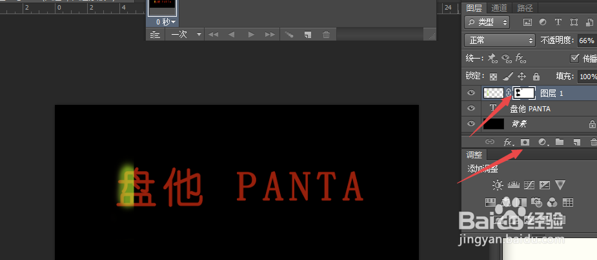
Task: Click link between 图层 1 and mask
Action: [x=509, y=93]
